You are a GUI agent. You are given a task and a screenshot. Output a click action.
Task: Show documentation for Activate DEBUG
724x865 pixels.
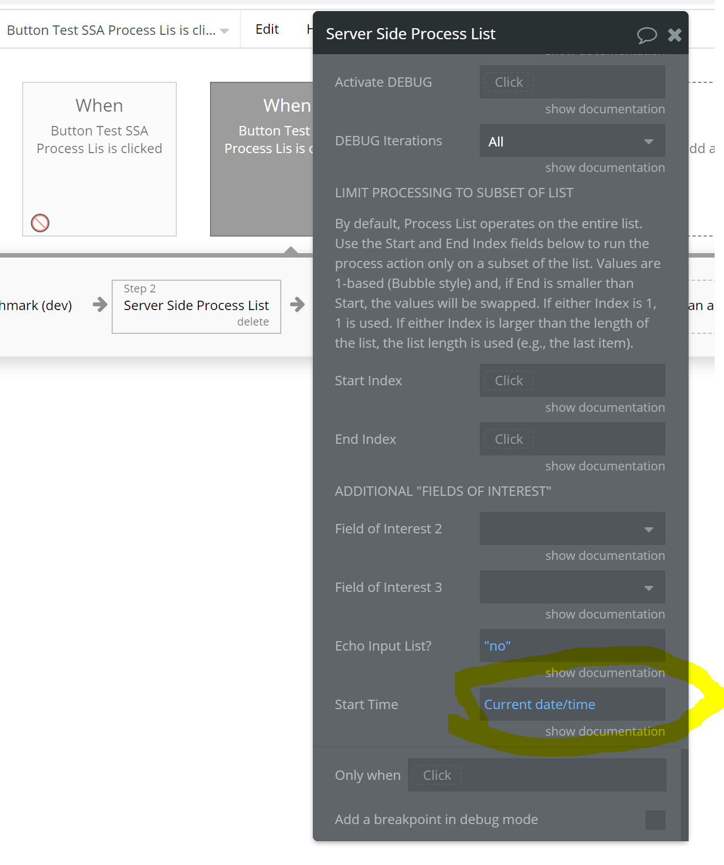[605, 109]
